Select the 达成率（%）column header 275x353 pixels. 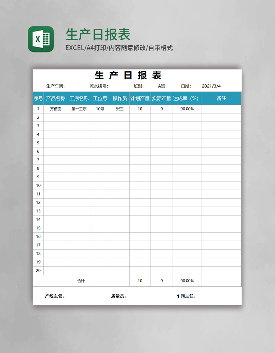[186, 98]
